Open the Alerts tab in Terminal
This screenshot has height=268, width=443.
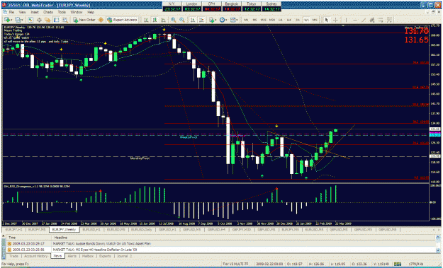72,256
